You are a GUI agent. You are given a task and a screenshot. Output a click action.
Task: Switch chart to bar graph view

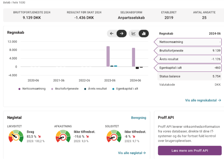tap(144, 34)
